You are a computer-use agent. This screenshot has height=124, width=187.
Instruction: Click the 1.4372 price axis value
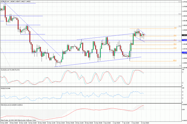(x=185, y=49)
